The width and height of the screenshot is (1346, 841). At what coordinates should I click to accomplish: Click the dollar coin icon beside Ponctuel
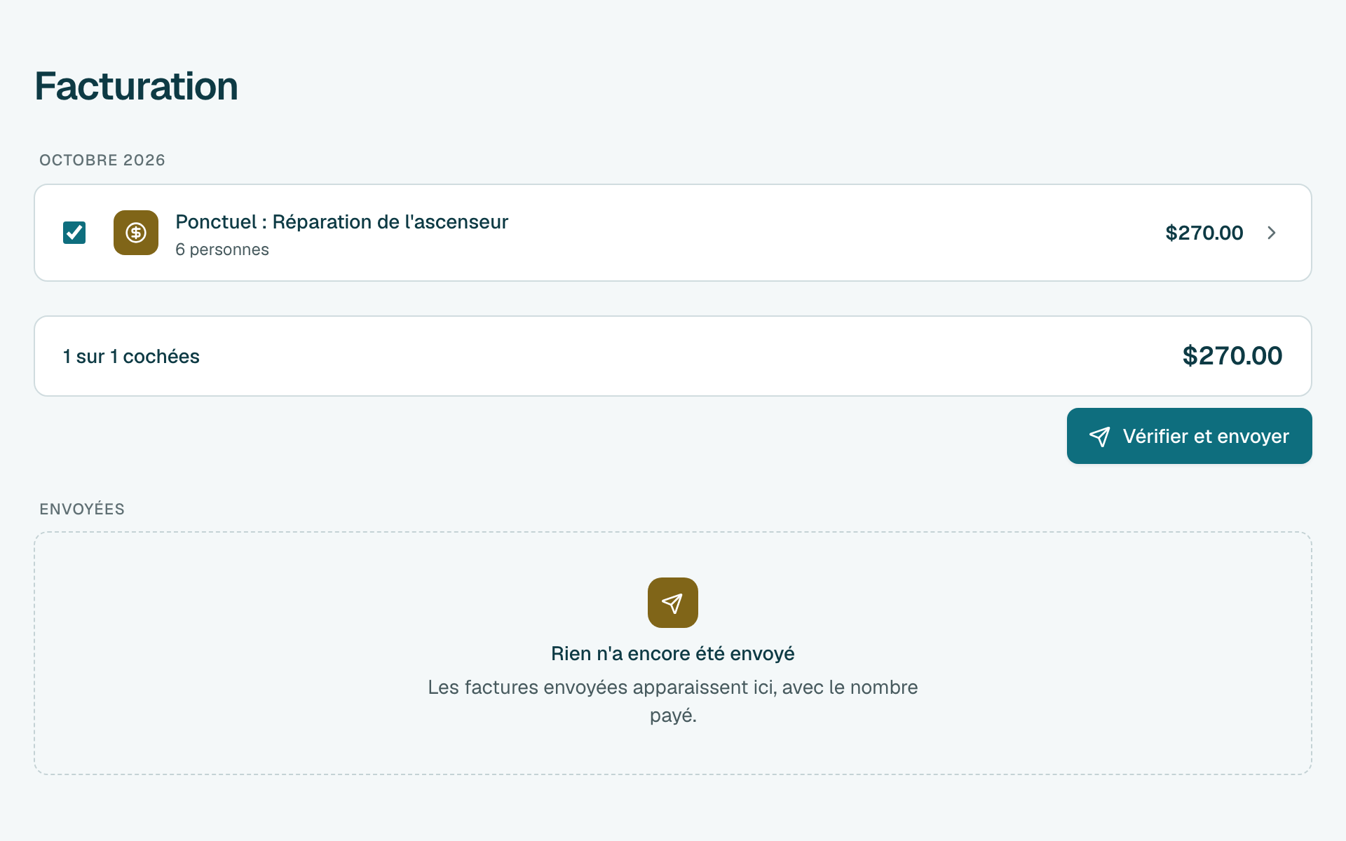tap(136, 233)
